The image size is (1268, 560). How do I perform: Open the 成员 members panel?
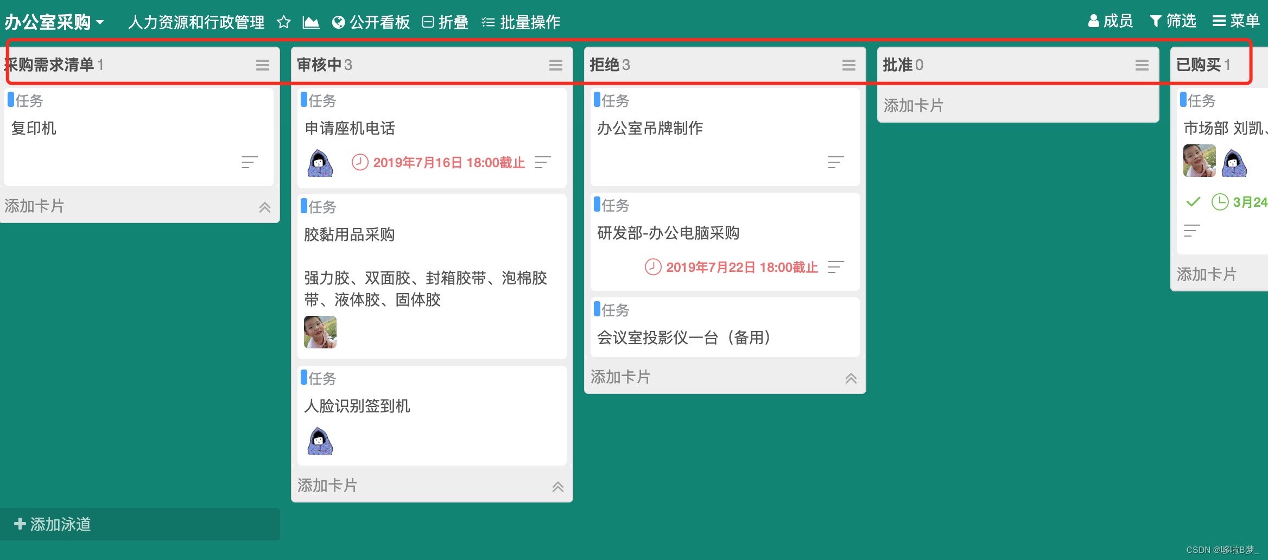(x=1111, y=21)
